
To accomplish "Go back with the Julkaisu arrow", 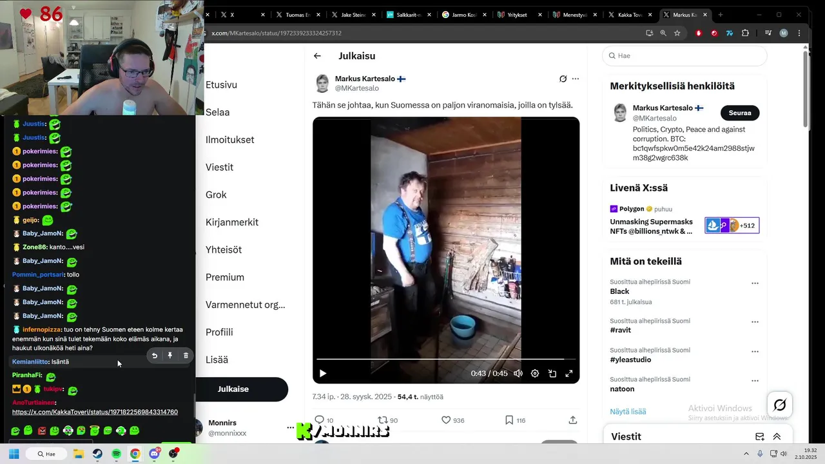I will tap(317, 56).
